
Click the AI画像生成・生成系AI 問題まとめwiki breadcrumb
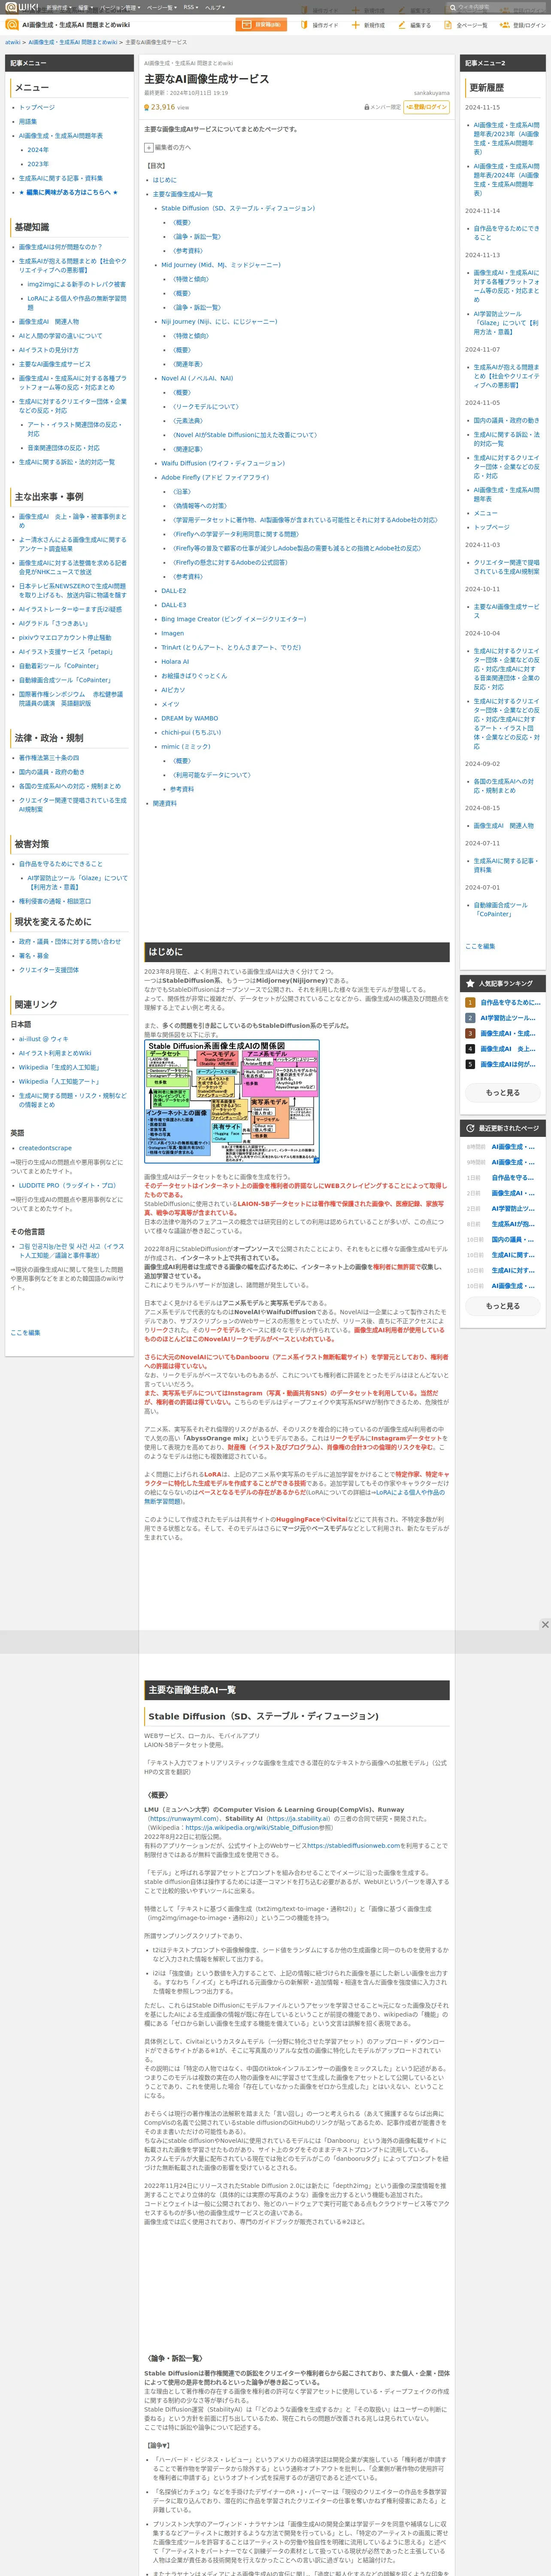(x=73, y=42)
